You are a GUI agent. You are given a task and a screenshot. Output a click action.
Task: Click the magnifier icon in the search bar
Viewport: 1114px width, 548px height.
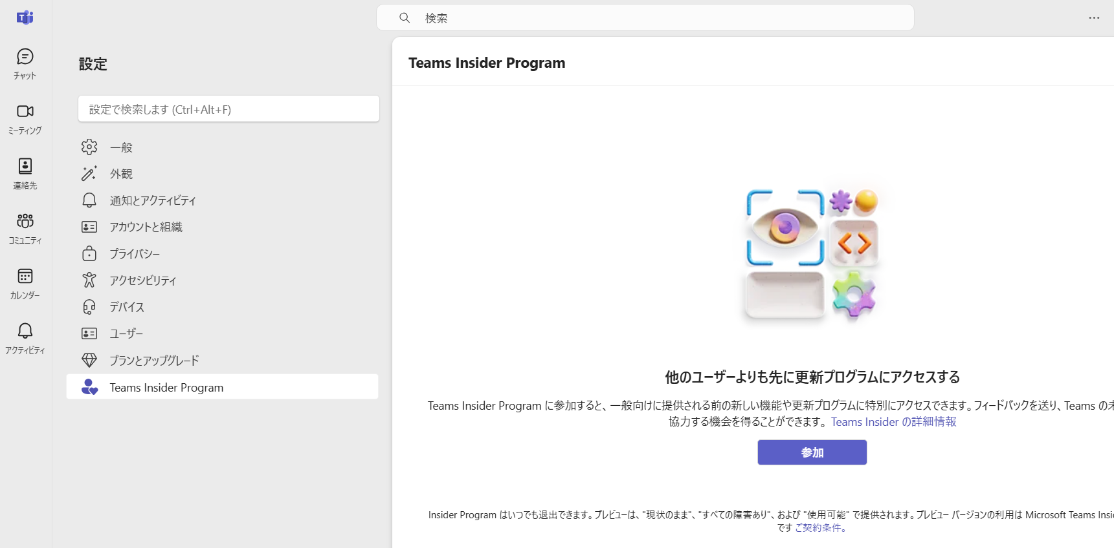pos(405,17)
